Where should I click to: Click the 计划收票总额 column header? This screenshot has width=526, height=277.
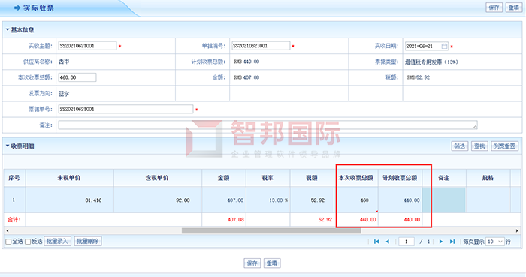pyautogui.click(x=400, y=178)
